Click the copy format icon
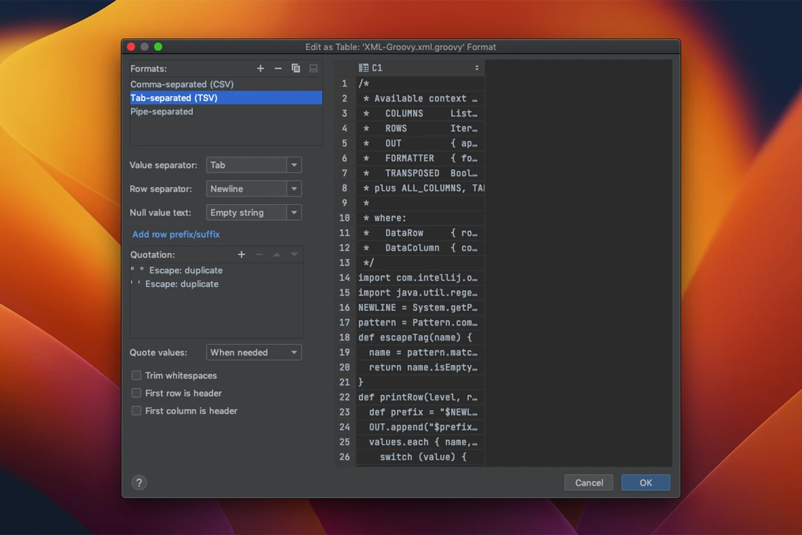Viewport: 802px width, 535px height. tap(295, 68)
